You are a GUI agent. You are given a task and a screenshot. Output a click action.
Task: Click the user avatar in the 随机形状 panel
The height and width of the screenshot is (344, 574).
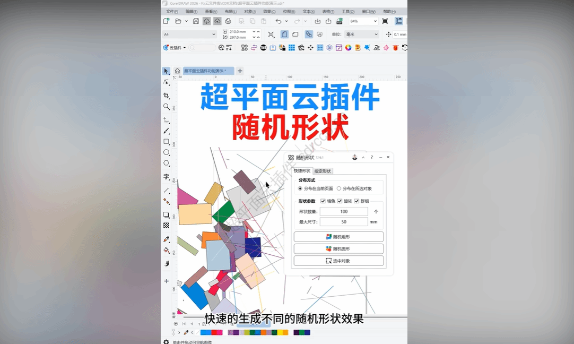355,158
